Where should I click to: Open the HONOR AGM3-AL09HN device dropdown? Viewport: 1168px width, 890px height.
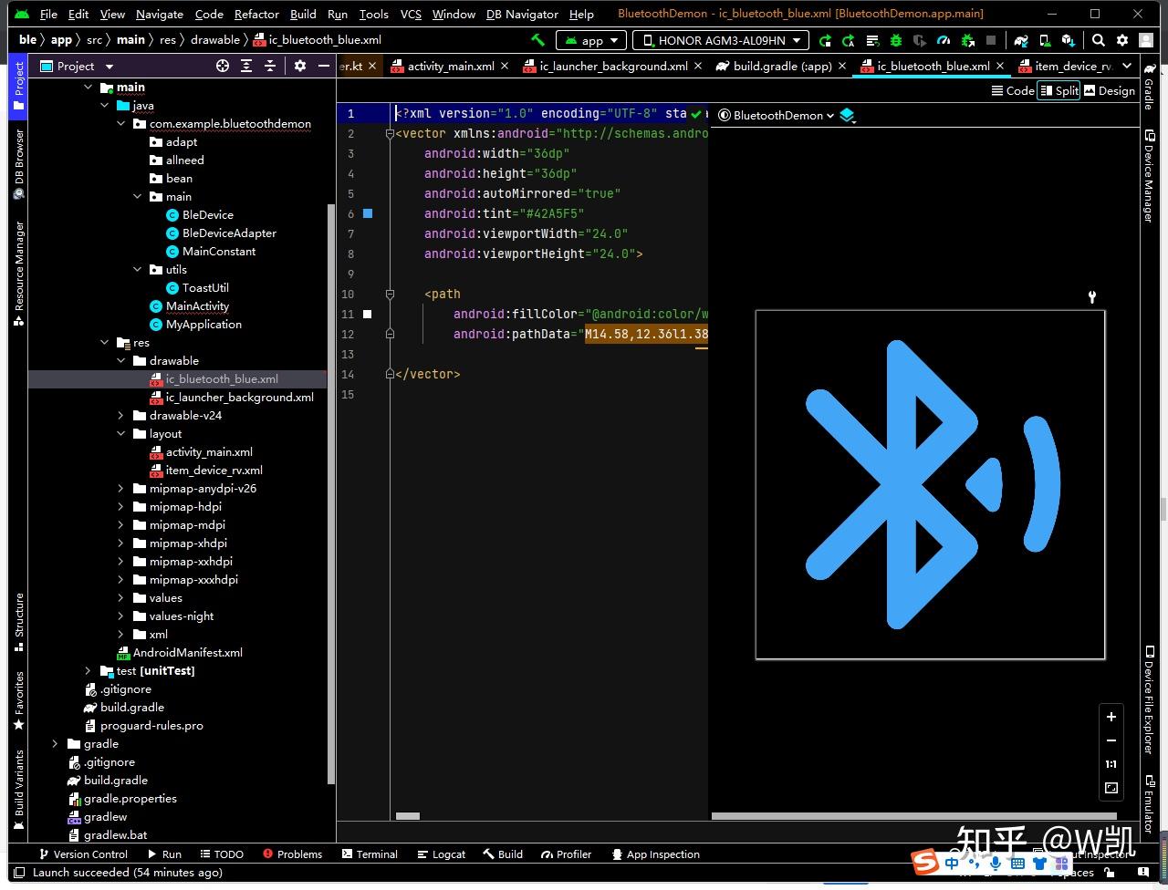pos(721,40)
